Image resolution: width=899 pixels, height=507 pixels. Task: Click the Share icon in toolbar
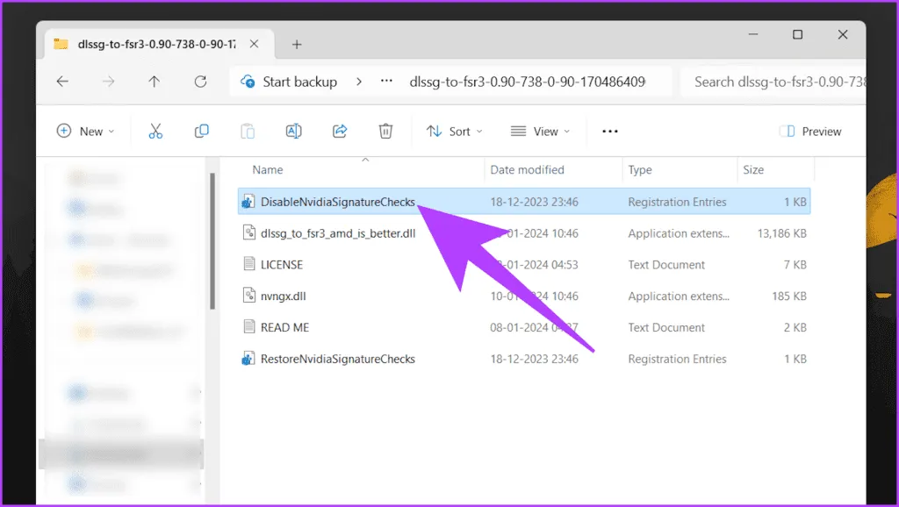(x=340, y=132)
